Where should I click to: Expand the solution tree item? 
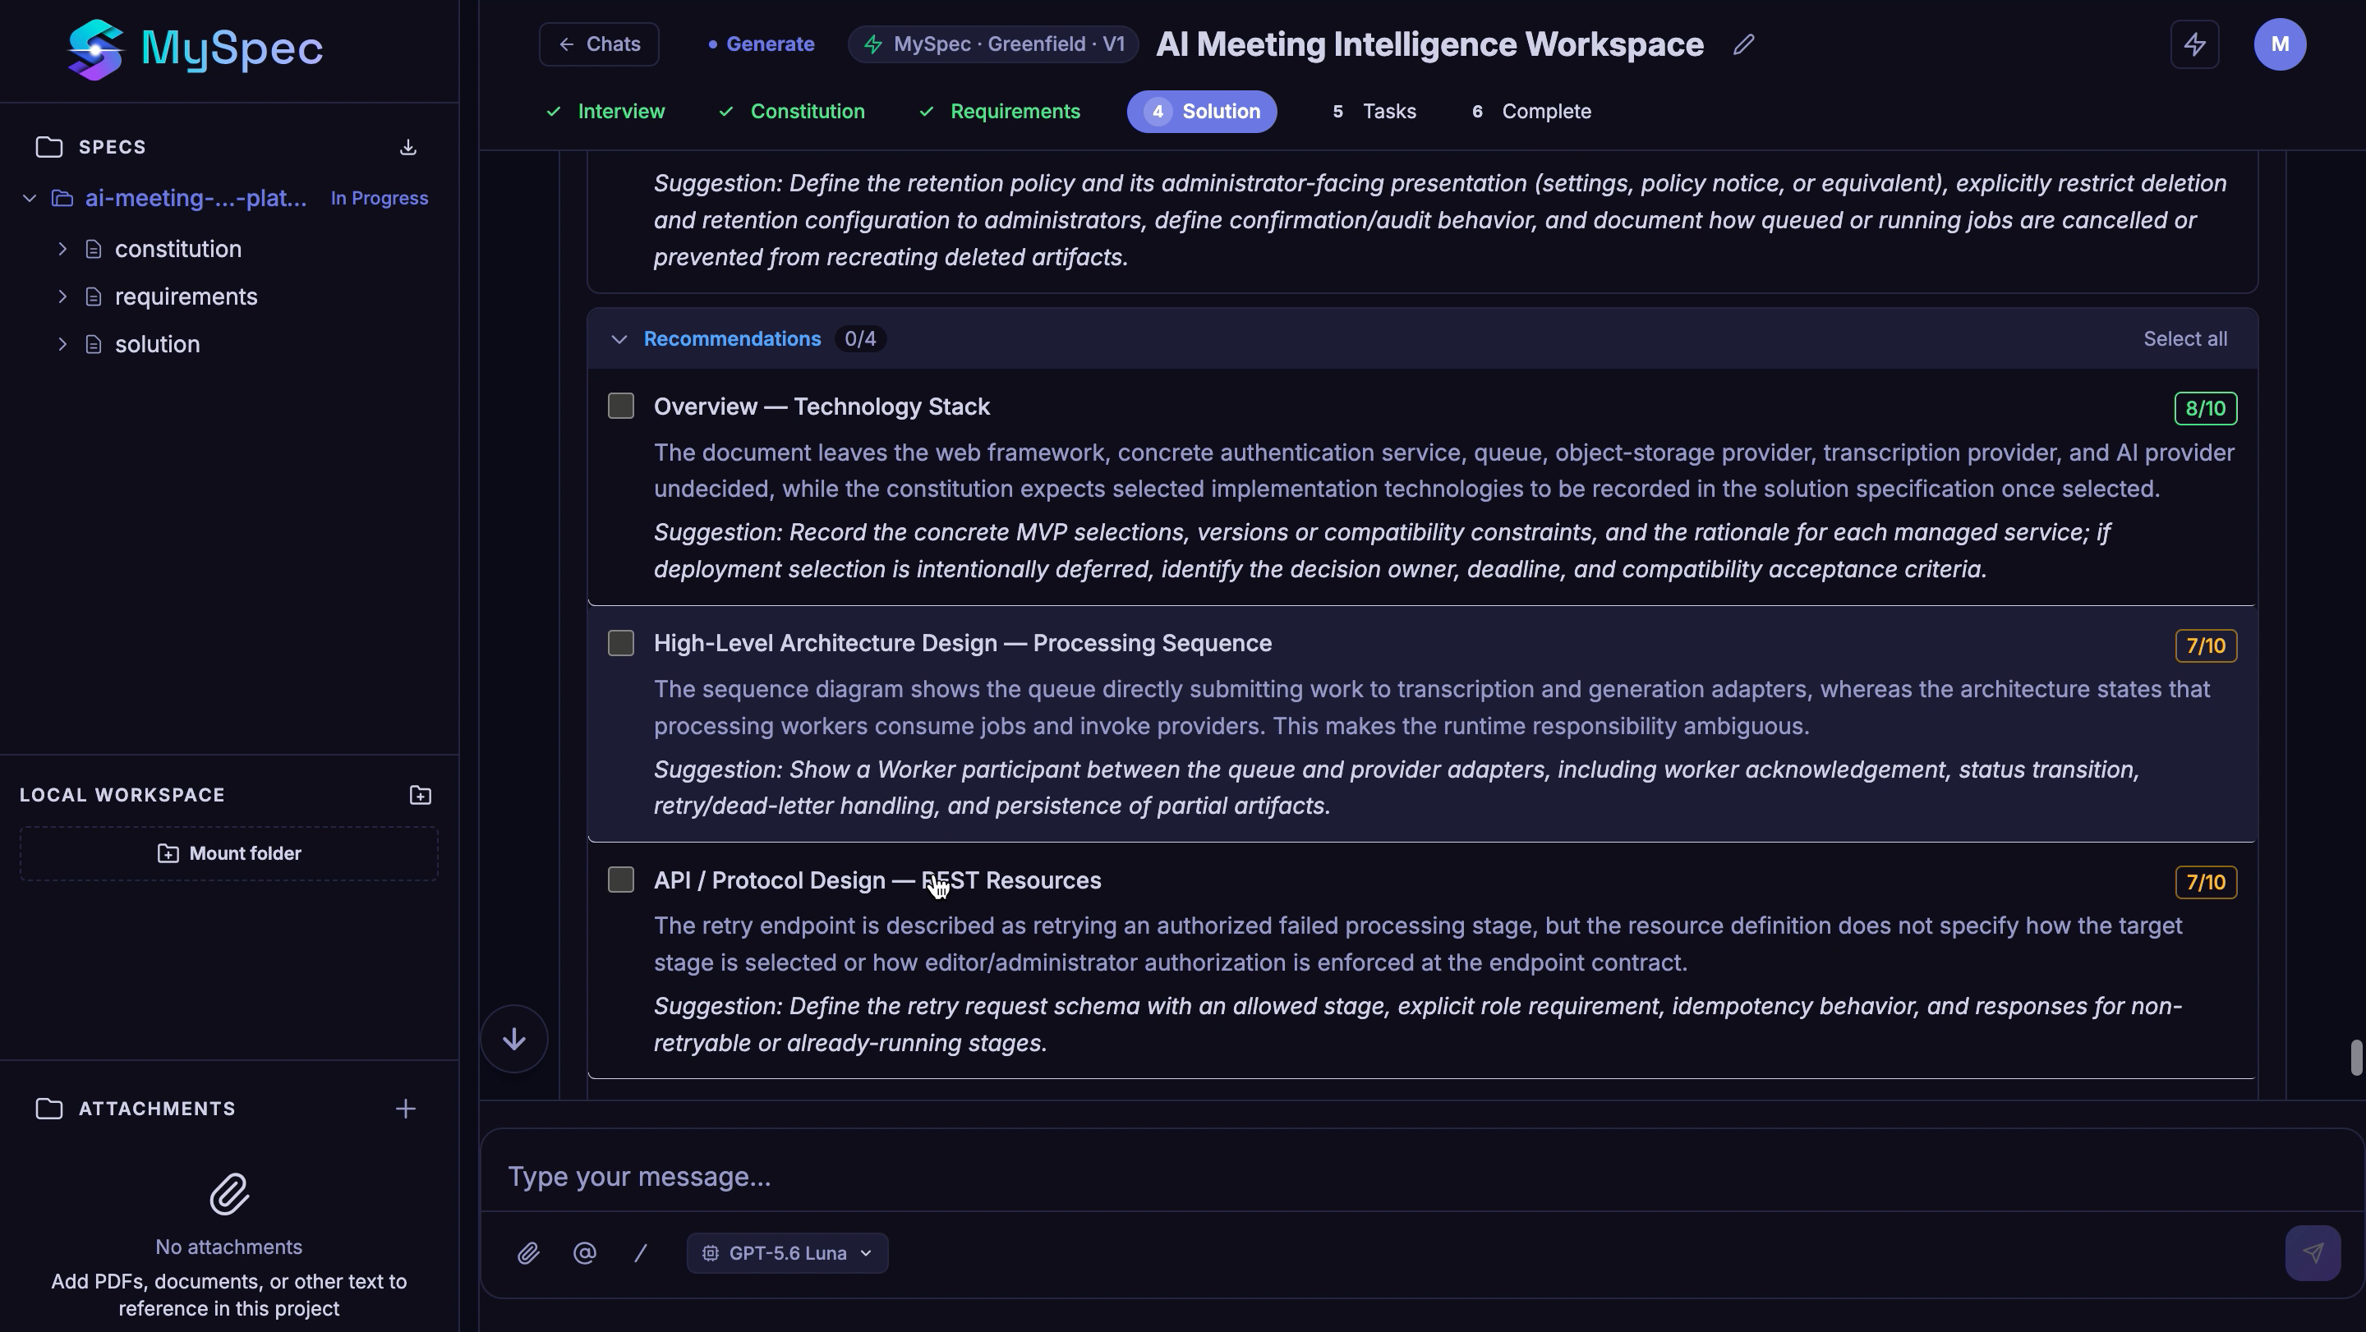click(62, 345)
